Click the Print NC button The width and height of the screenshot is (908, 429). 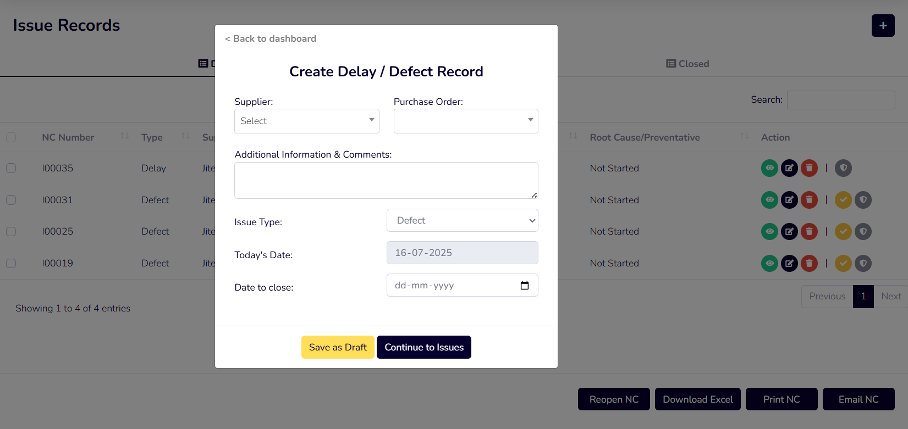(x=782, y=399)
